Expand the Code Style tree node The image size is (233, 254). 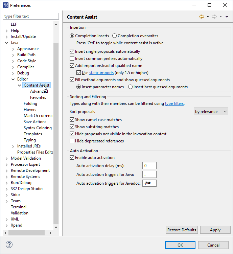pos(13,61)
